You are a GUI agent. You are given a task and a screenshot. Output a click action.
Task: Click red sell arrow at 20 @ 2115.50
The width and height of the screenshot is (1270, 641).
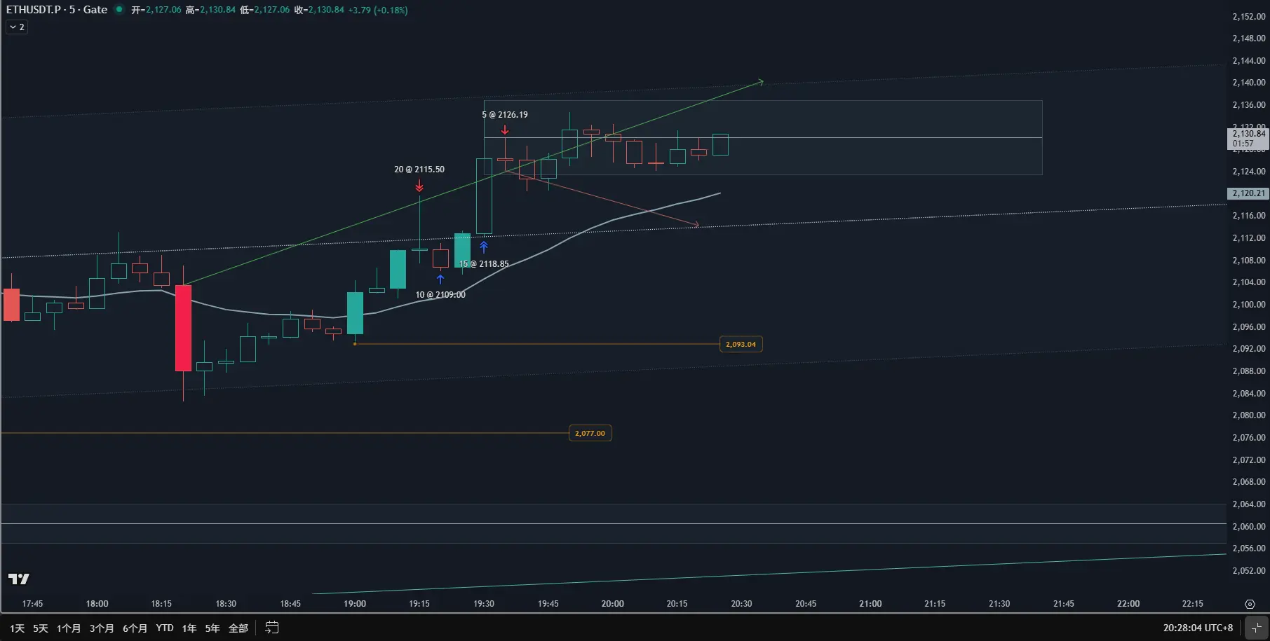pos(419,186)
